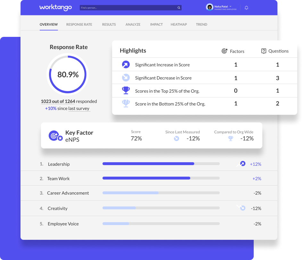Click the 1023 out of 1264 responded link
This screenshot has width=304, height=260.
[x=58, y=101]
